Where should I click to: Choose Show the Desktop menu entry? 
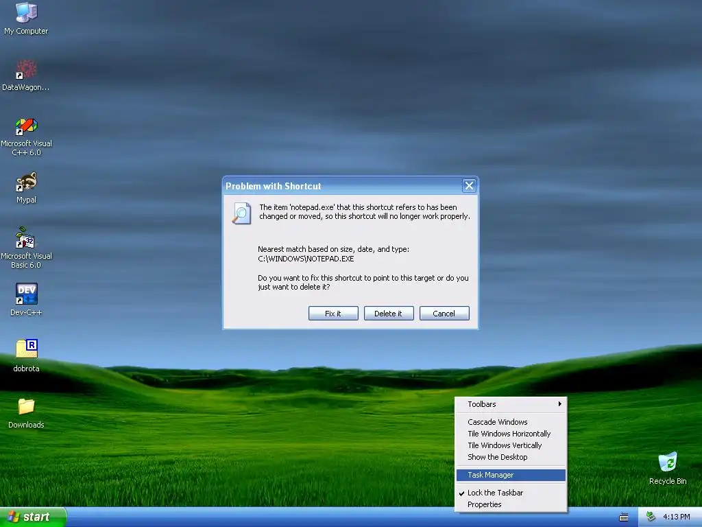click(x=511, y=457)
